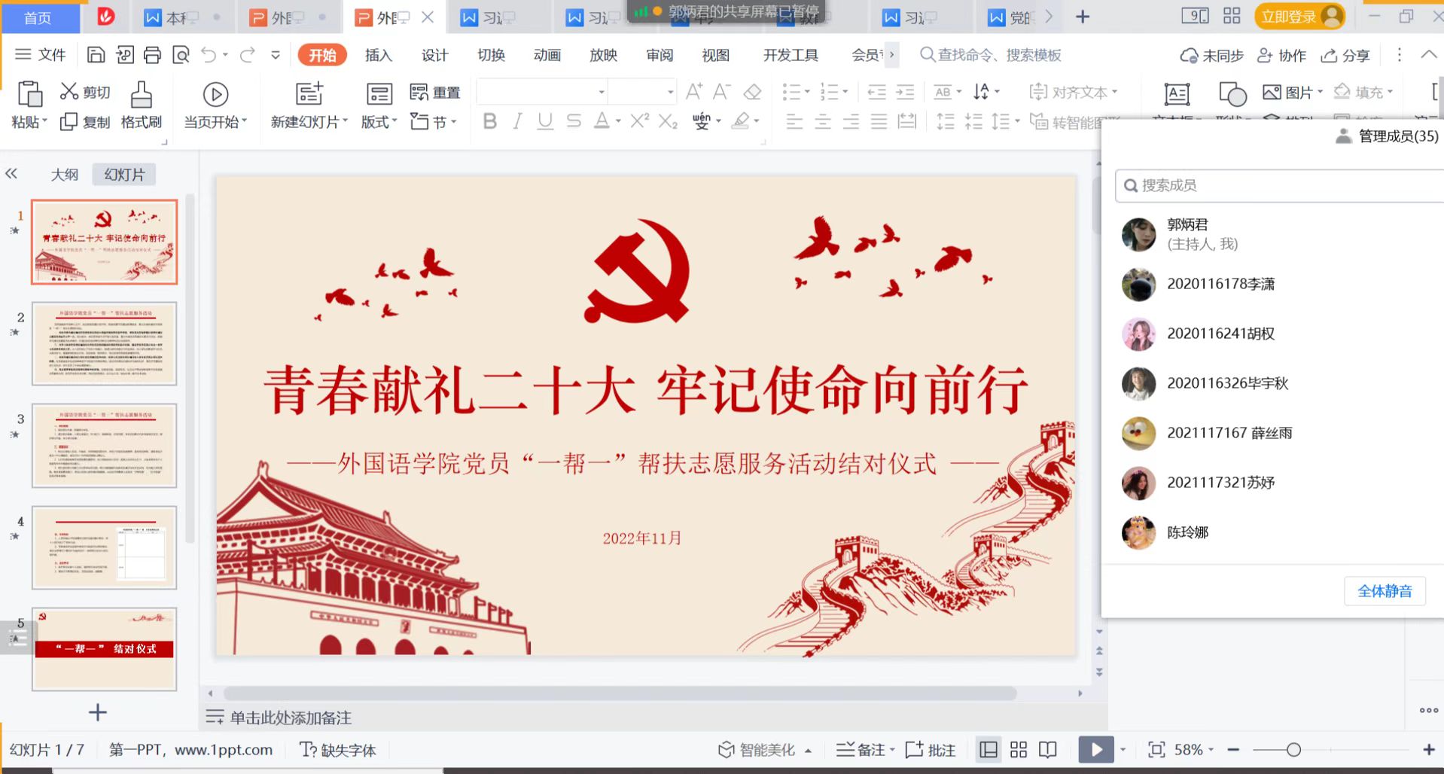1444x774 pixels.
Task: Toggle Italic formatting
Action: coord(517,121)
